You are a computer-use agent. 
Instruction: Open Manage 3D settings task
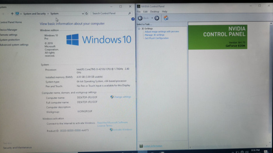(x=154, y=35)
